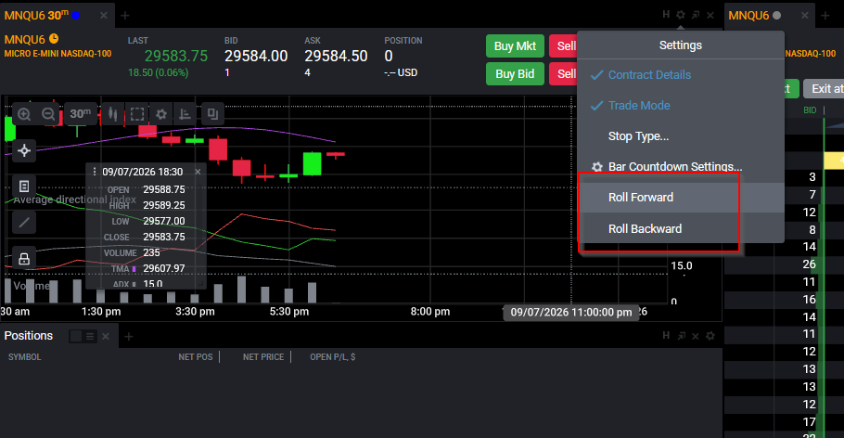Add a new tab in right panel
Screen dimensions: 844x438
(x=825, y=15)
